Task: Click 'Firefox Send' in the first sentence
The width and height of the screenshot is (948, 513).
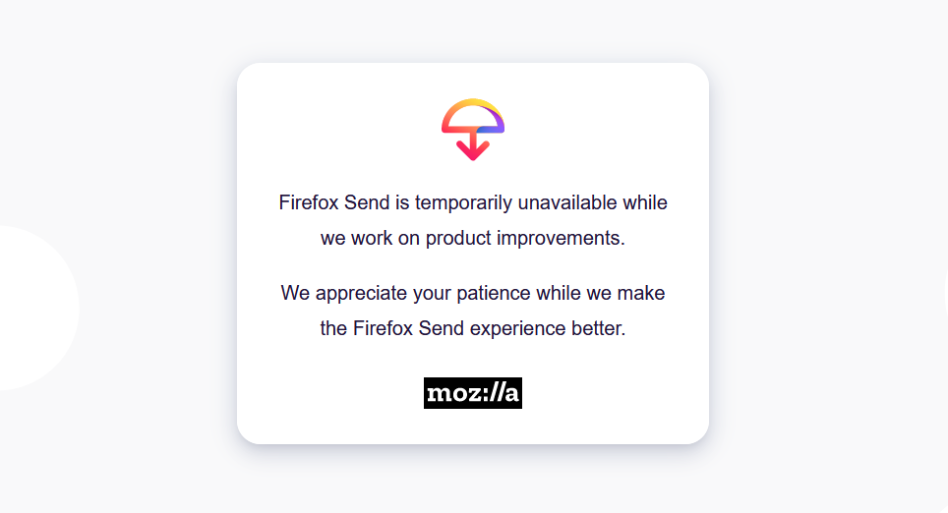Action: tap(334, 202)
